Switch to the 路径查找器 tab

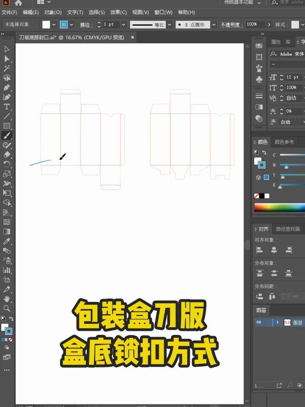coord(288,229)
